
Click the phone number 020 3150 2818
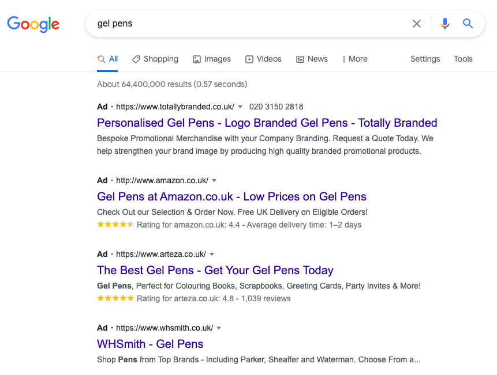(x=276, y=107)
